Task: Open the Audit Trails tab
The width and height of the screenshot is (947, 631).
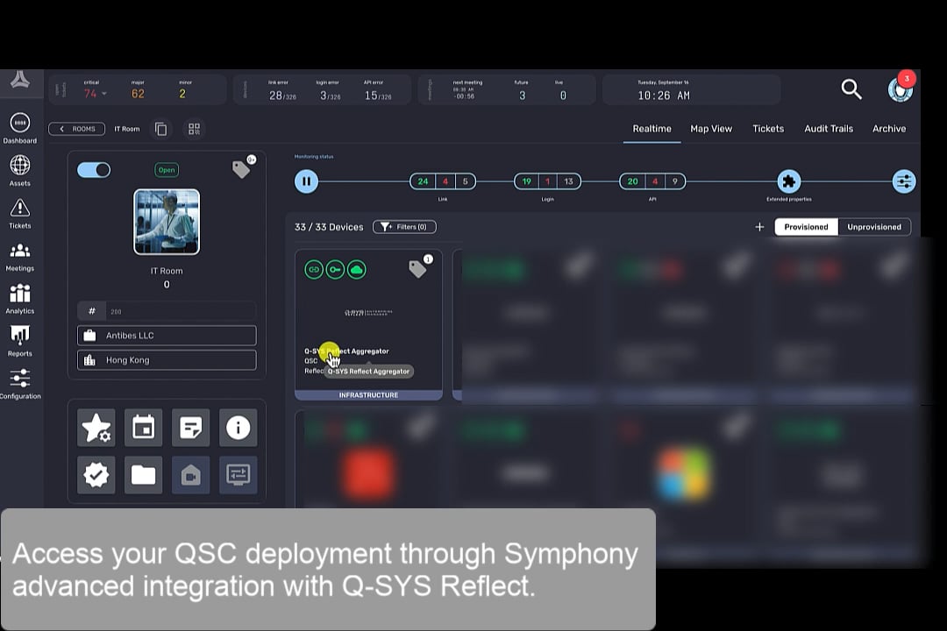Action: coord(828,129)
